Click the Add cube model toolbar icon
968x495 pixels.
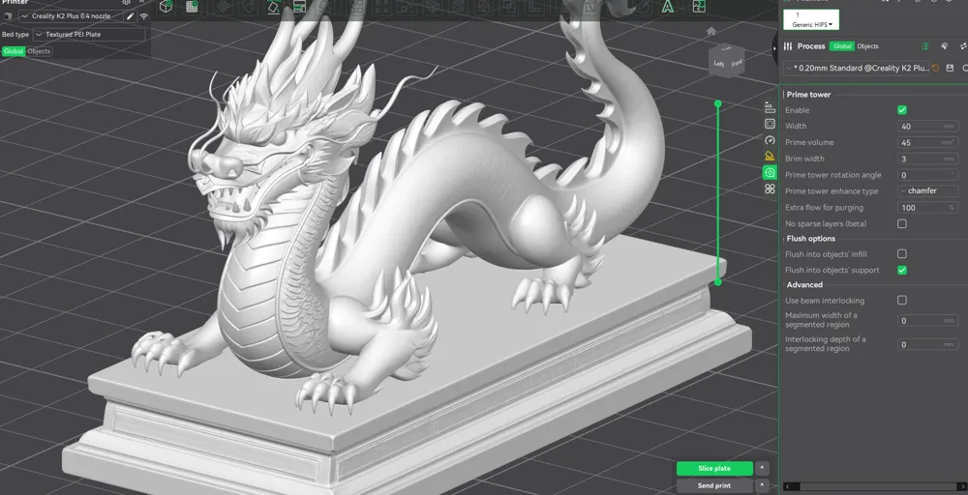166,6
